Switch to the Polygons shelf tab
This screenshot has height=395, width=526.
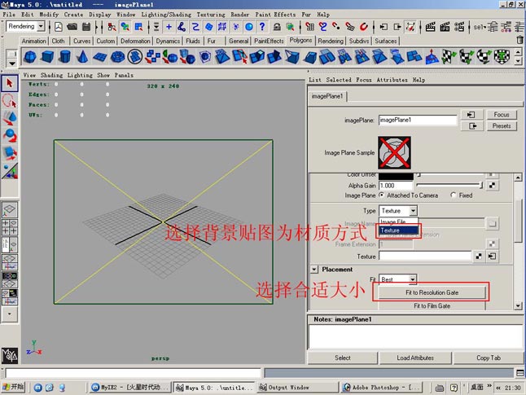click(x=300, y=40)
